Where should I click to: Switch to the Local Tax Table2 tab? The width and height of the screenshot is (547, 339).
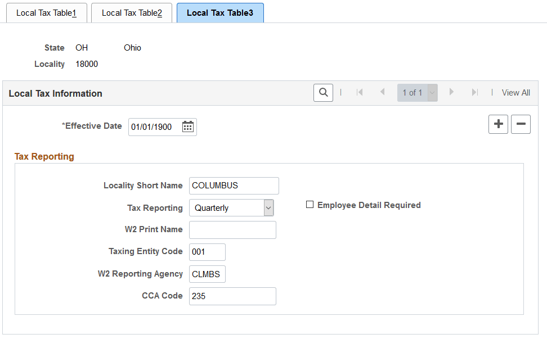coord(131,12)
